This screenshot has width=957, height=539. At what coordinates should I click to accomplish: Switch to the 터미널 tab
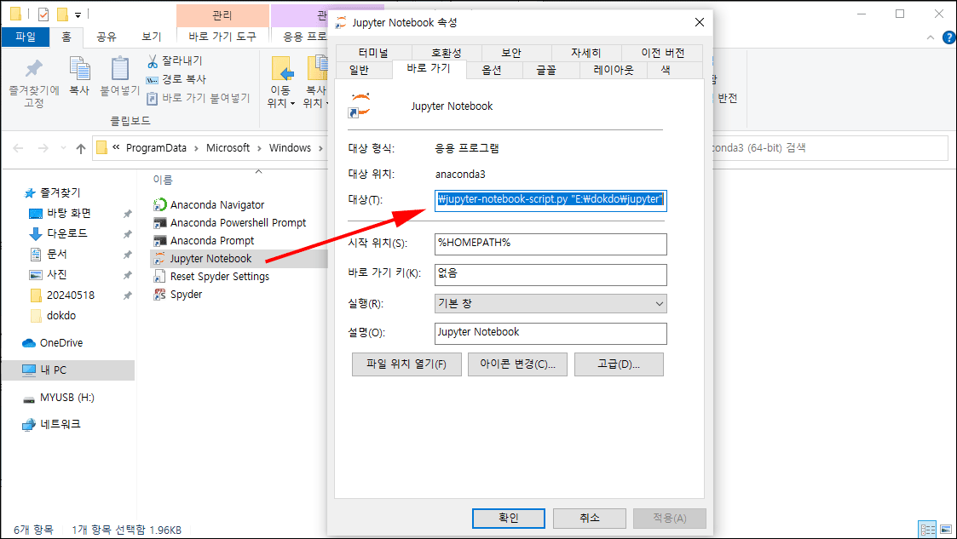coord(373,53)
